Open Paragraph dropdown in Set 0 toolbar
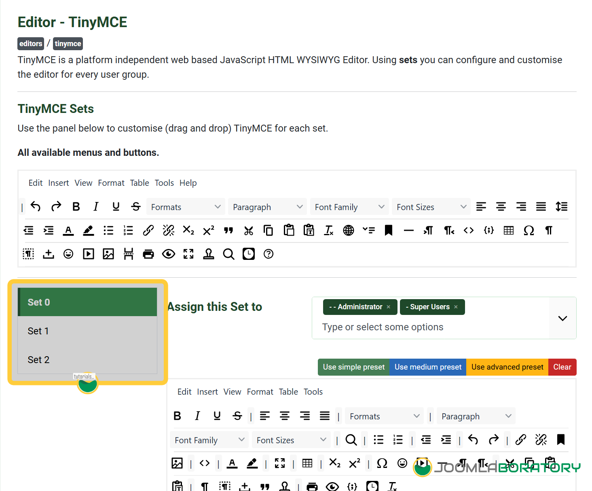 tap(476, 416)
